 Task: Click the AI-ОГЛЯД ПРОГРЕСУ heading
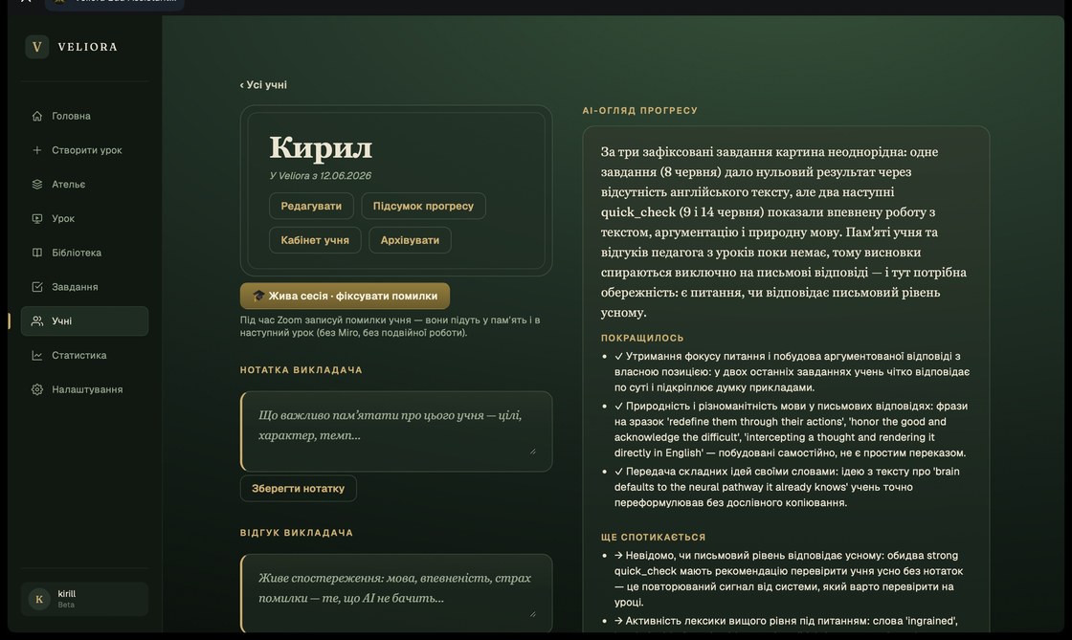pos(640,110)
